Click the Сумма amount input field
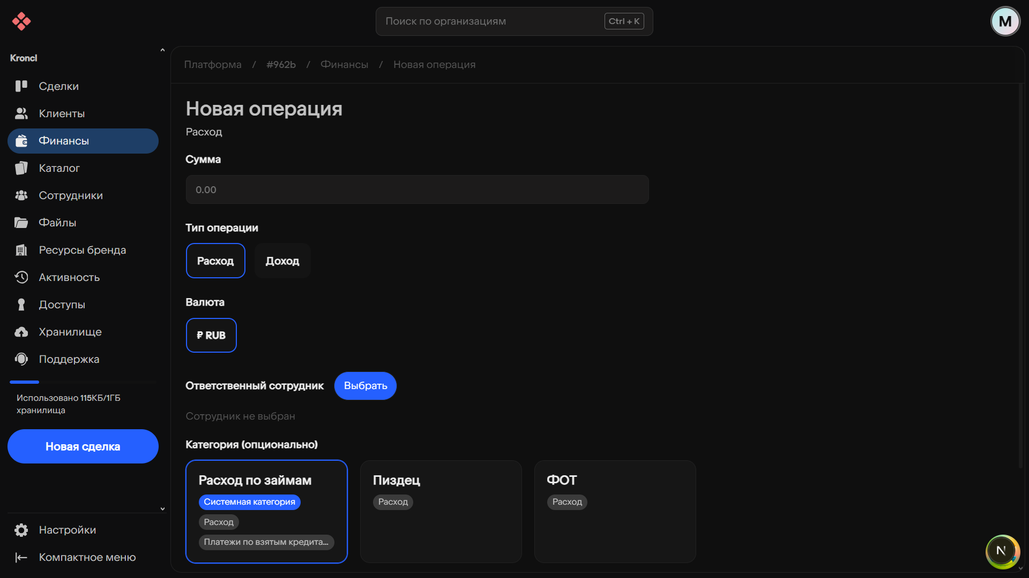1029x578 pixels. pyautogui.click(x=417, y=189)
